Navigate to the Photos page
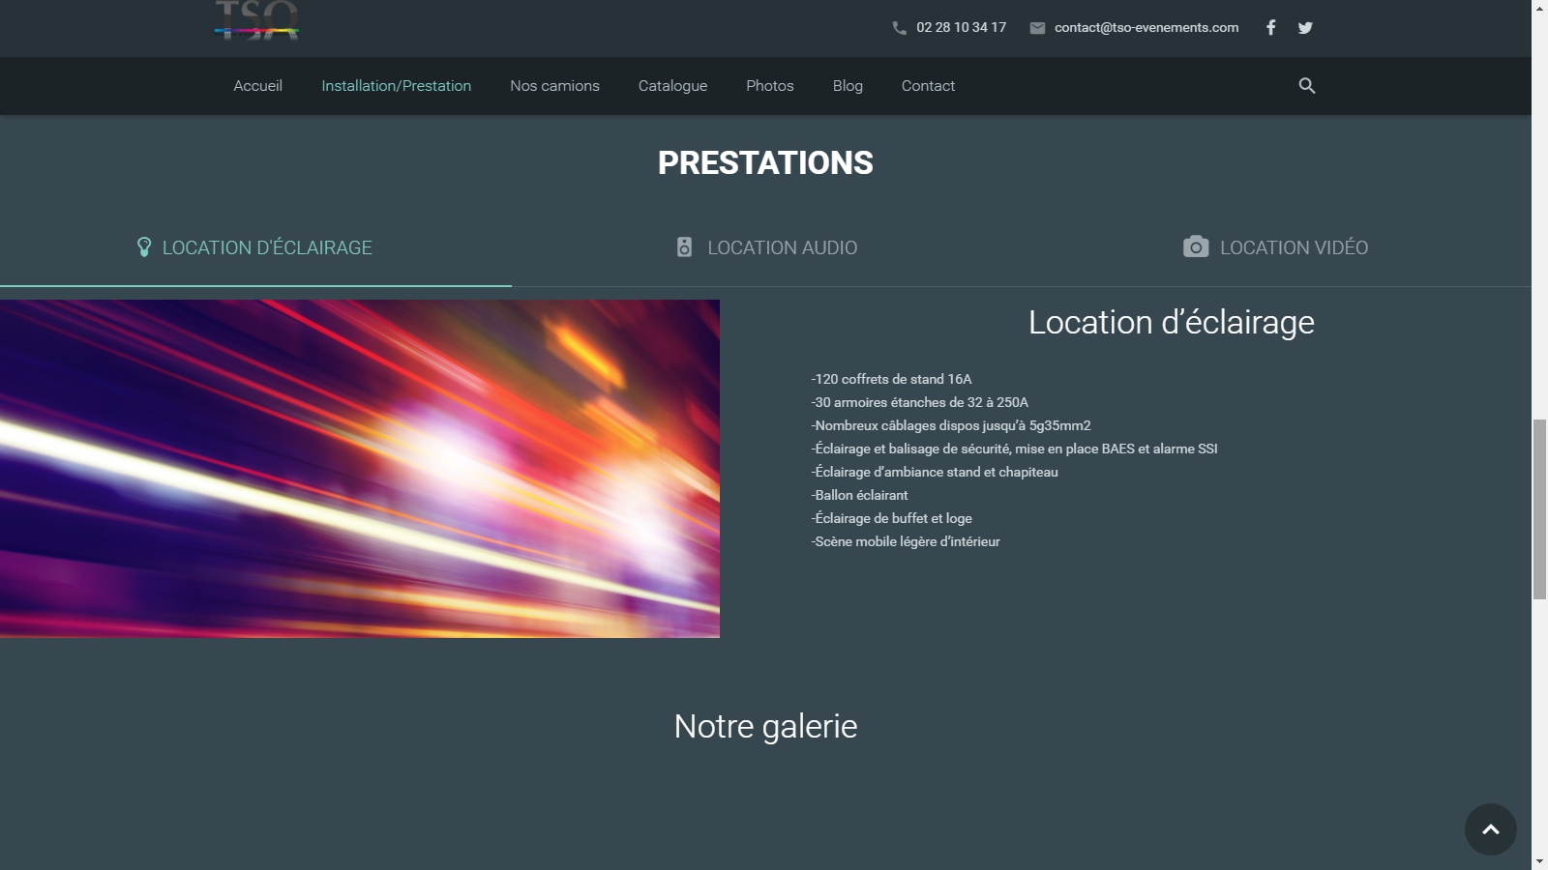Screen dimensions: 1548x870 (x=769, y=86)
